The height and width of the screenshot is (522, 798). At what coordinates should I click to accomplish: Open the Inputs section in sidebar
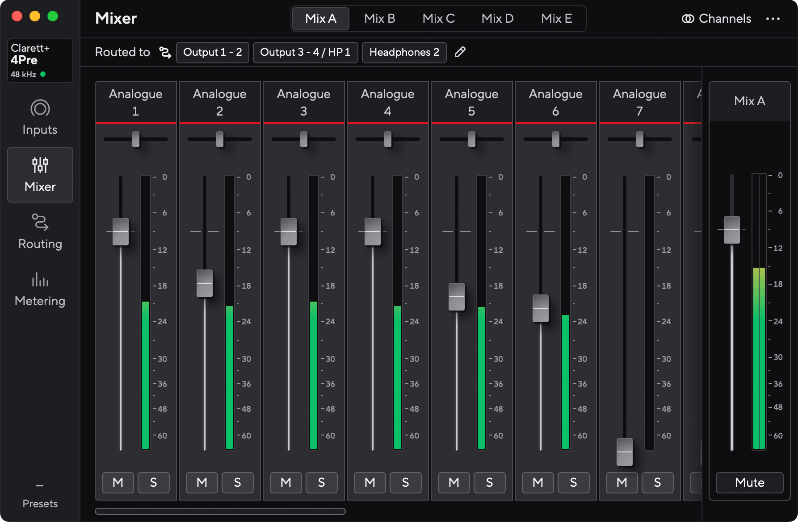click(40, 118)
